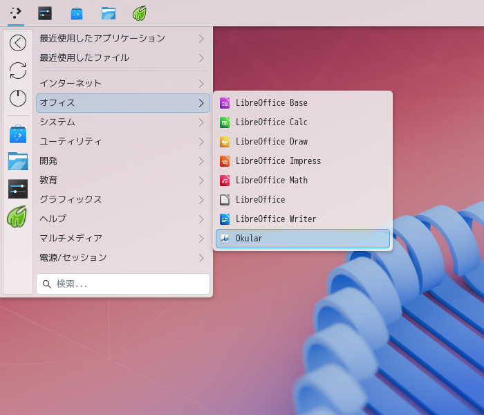
Task: Open the マルチメディア category
Action: point(123,239)
